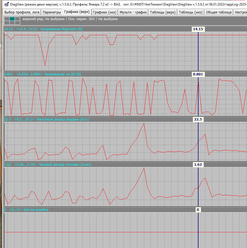Go to the 'Таблицы (низ)' tab

click(191, 12)
